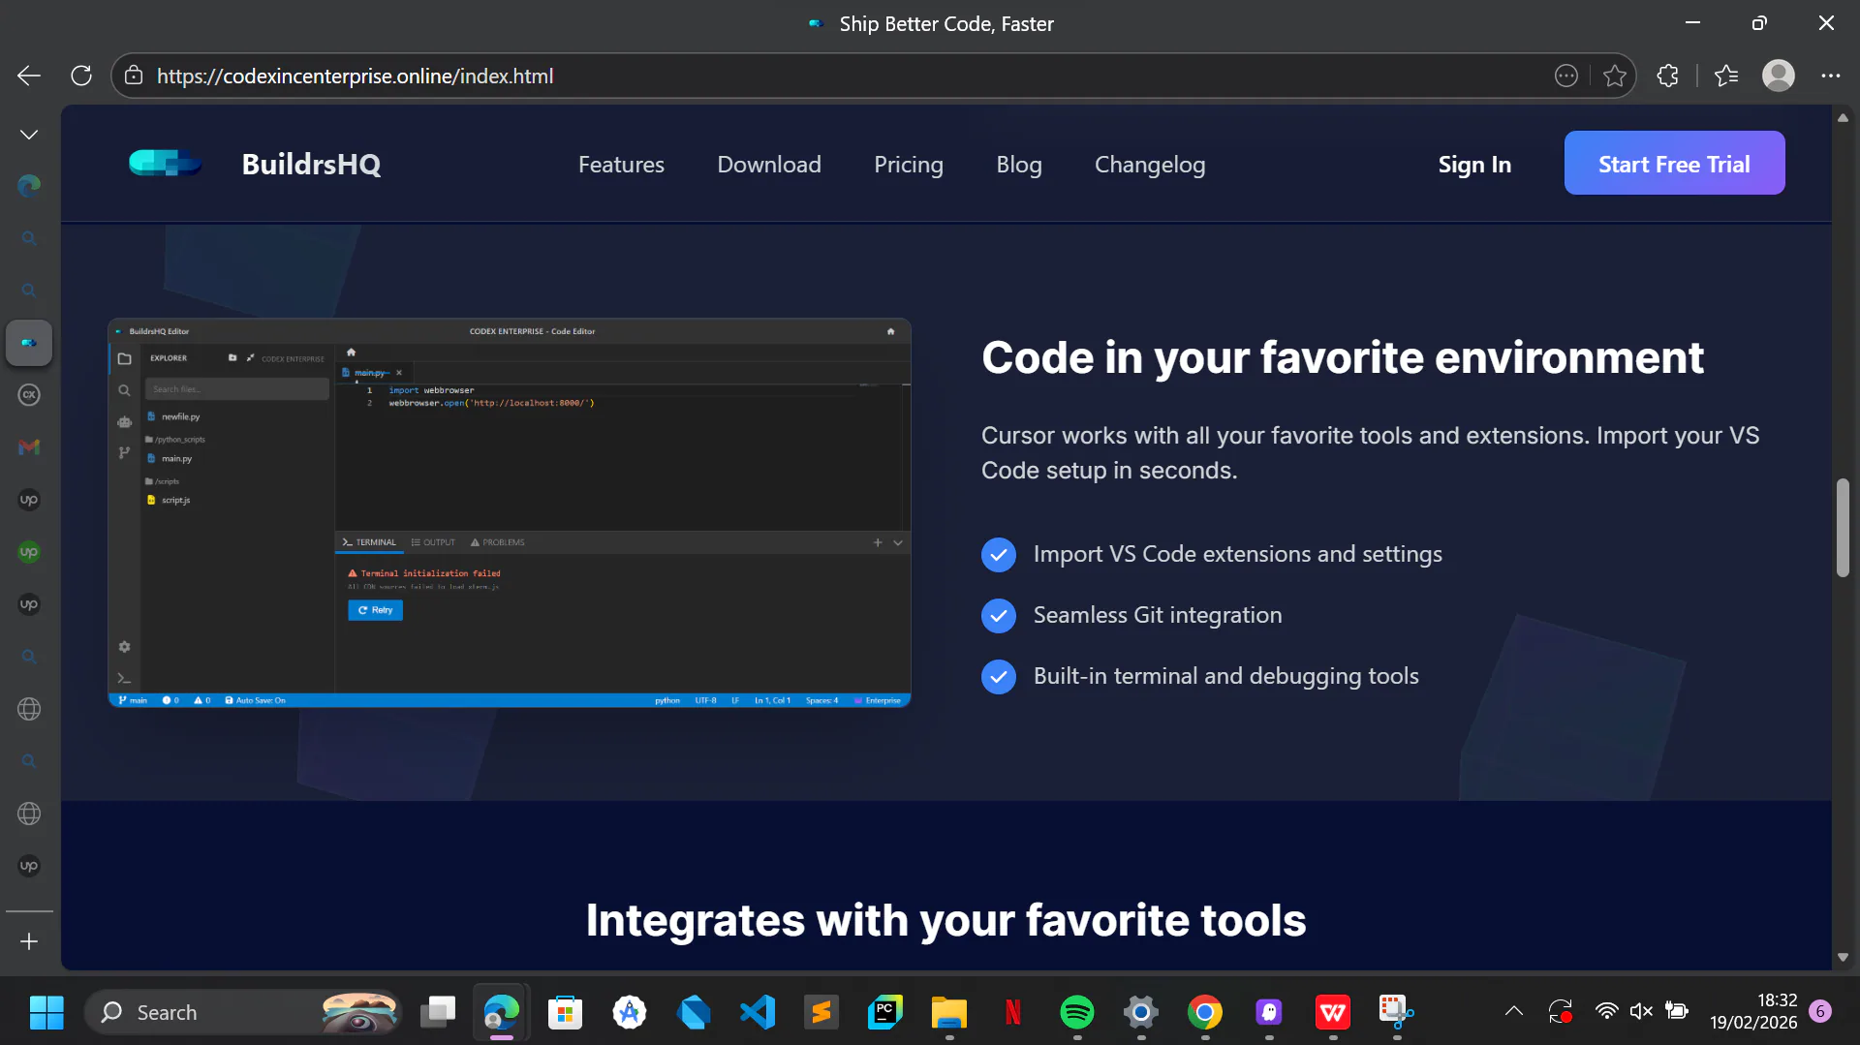Open File Explorer from the taskbar
This screenshot has width=1860, height=1045.
coord(949,1012)
